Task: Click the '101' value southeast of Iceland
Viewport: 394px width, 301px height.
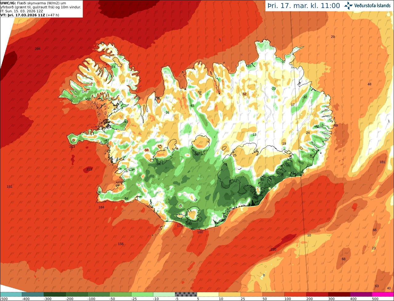Action: [x=382, y=162]
